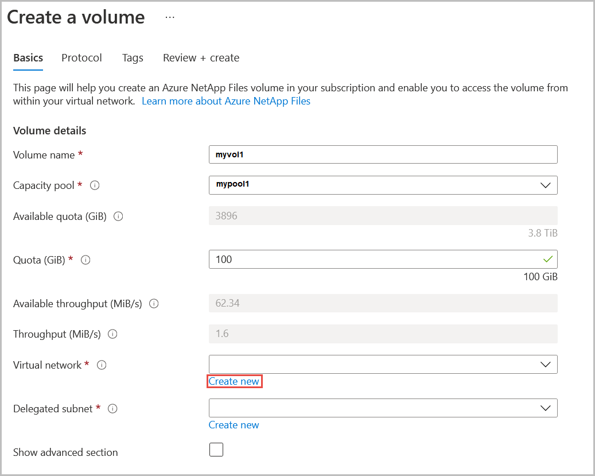Open the Available throughput info icon
The height and width of the screenshot is (476, 595).
(x=153, y=304)
